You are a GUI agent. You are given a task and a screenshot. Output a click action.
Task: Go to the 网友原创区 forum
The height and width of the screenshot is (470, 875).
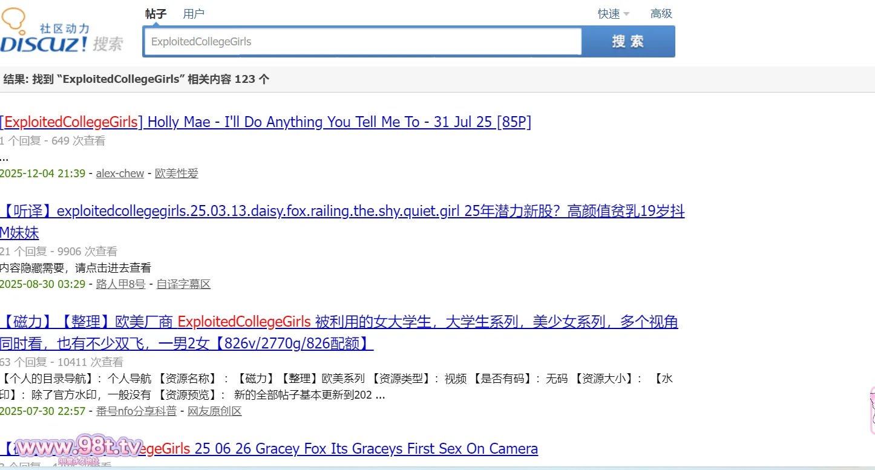[214, 411]
